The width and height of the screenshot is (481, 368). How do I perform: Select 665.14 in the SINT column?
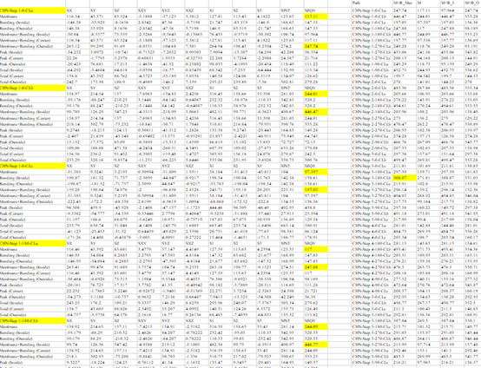tap(287, 226)
